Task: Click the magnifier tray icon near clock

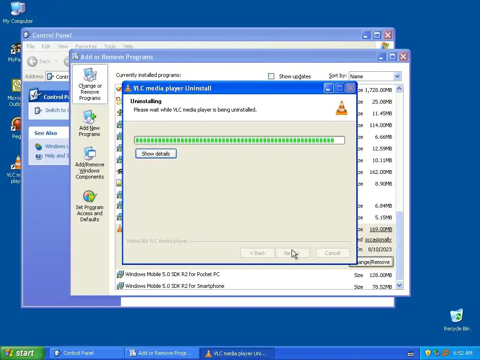Action: pyautogui.click(x=445, y=353)
